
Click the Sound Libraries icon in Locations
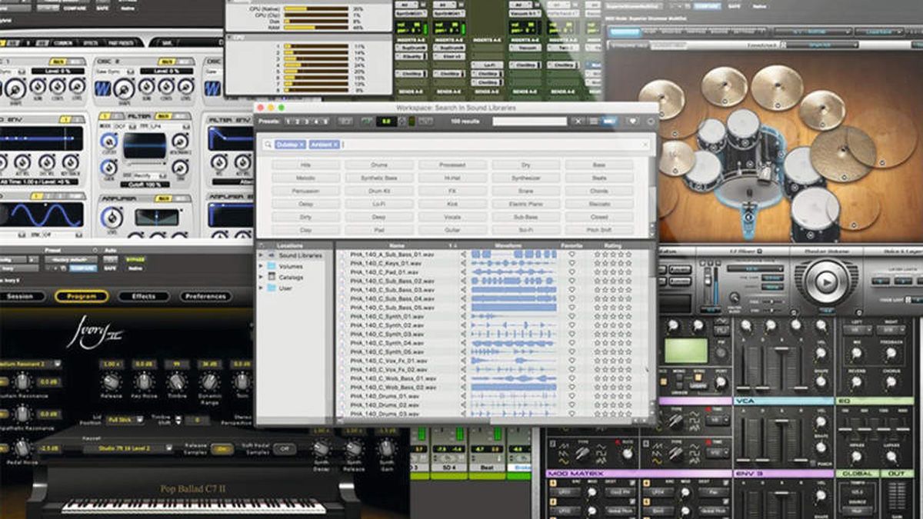click(271, 254)
